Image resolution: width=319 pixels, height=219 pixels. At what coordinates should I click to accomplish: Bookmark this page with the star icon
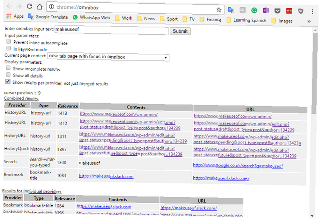click(219, 10)
